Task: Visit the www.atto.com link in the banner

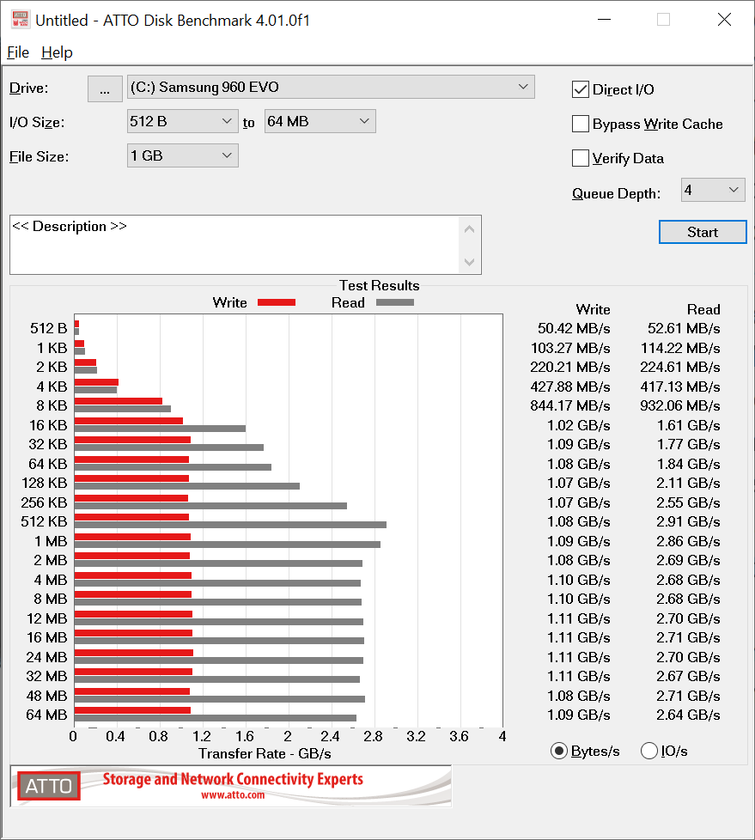Action: (233, 795)
